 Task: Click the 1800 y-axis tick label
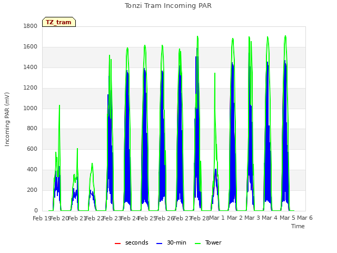tap(31, 26)
